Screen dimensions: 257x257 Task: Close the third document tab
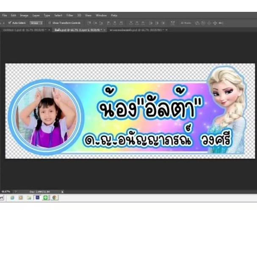(x=166, y=30)
